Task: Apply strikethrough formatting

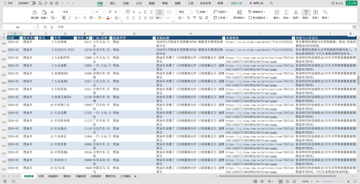Action: [x=85, y=18]
